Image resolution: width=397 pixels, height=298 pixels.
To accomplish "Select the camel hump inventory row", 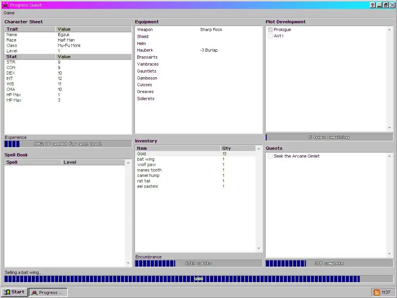I will 195,176.
